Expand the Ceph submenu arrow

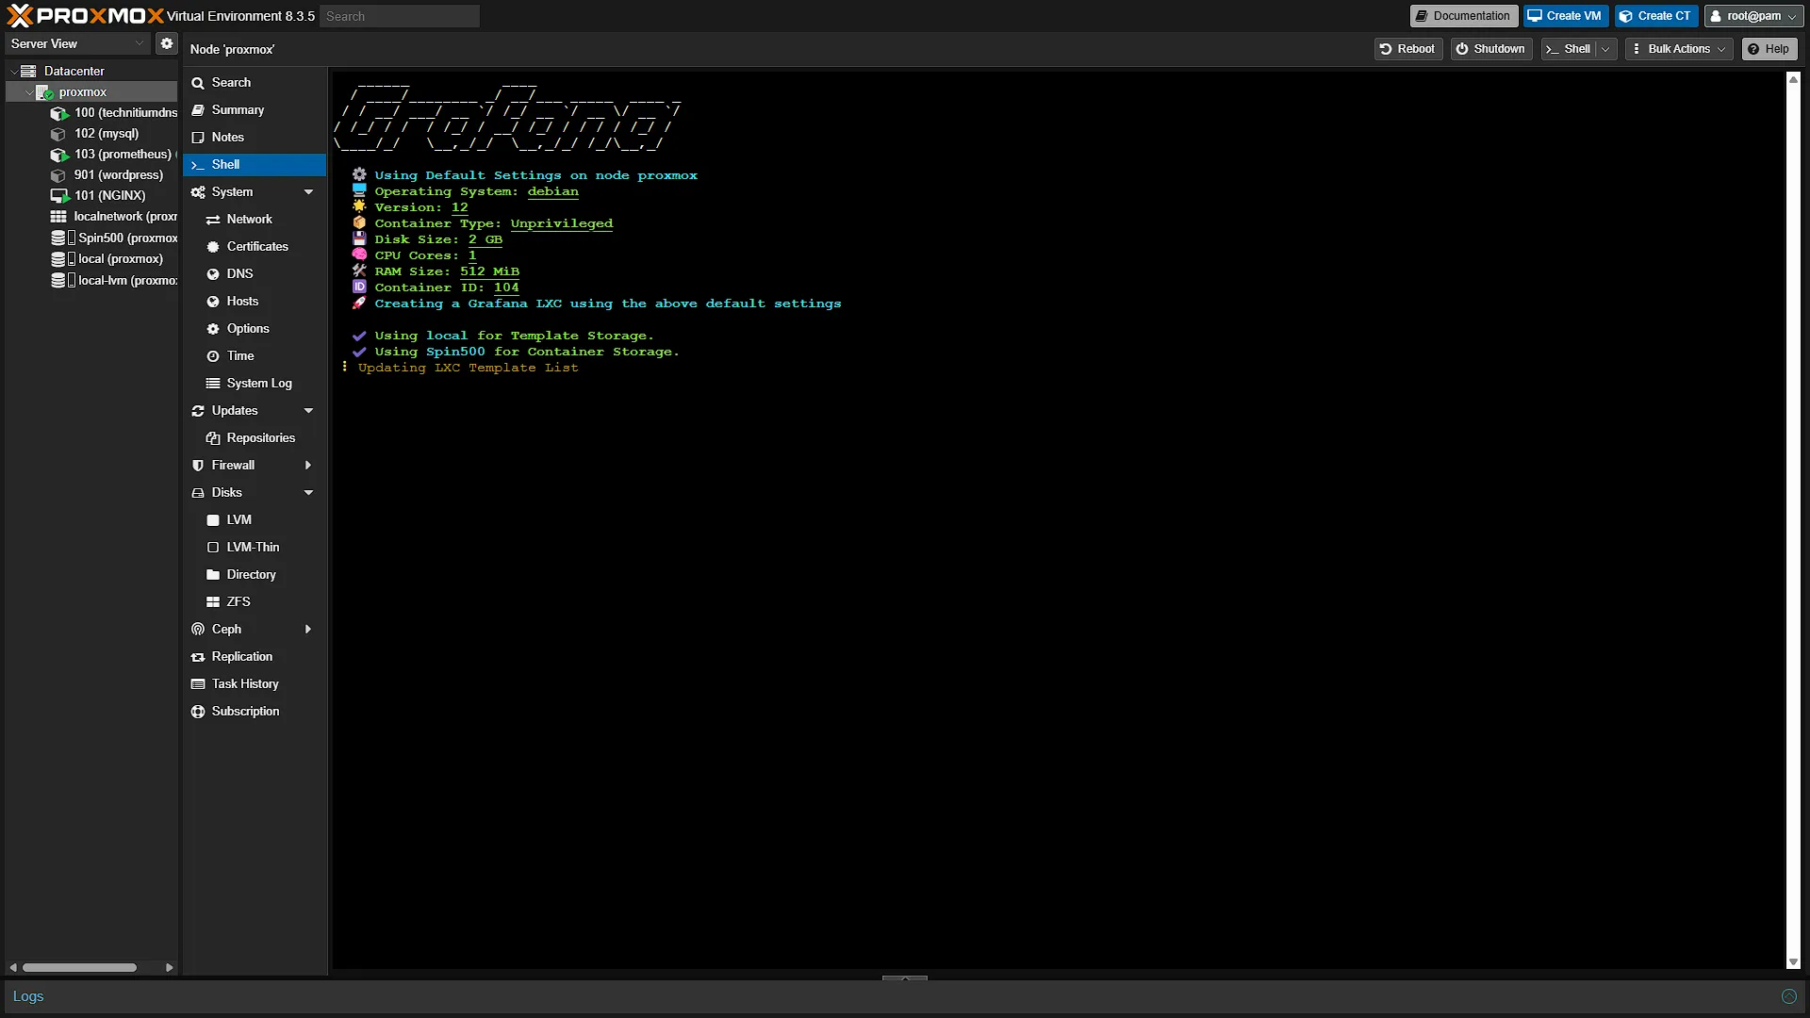308,629
